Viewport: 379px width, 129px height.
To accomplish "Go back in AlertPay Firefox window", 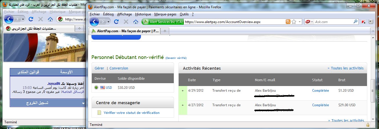I will click(94, 22).
